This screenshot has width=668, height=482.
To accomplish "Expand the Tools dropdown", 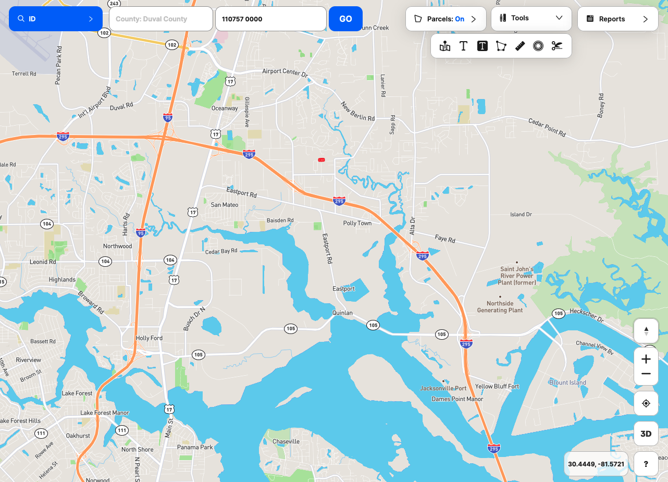I will (x=531, y=18).
